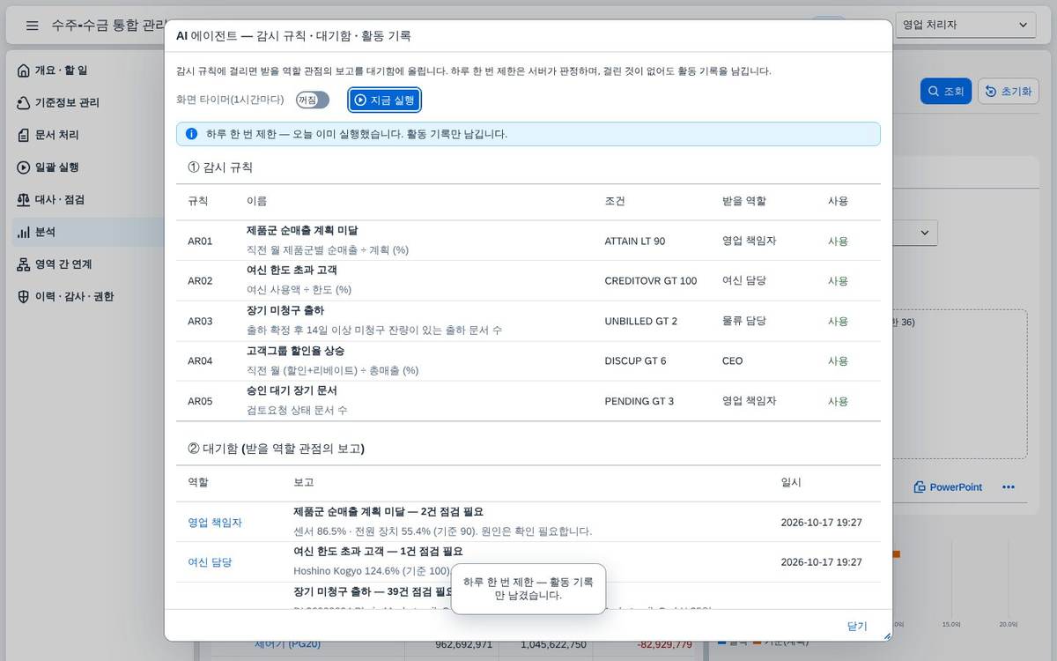
Task: Click the 초기화 reset button
Action: point(1009,91)
